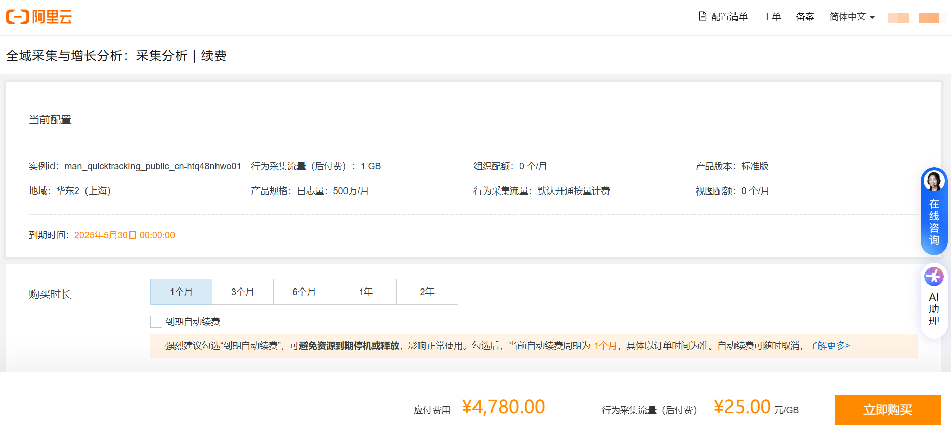The height and width of the screenshot is (433, 951).
Task: Click the payable amount ¥4,780.00
Action: (503, 407)
